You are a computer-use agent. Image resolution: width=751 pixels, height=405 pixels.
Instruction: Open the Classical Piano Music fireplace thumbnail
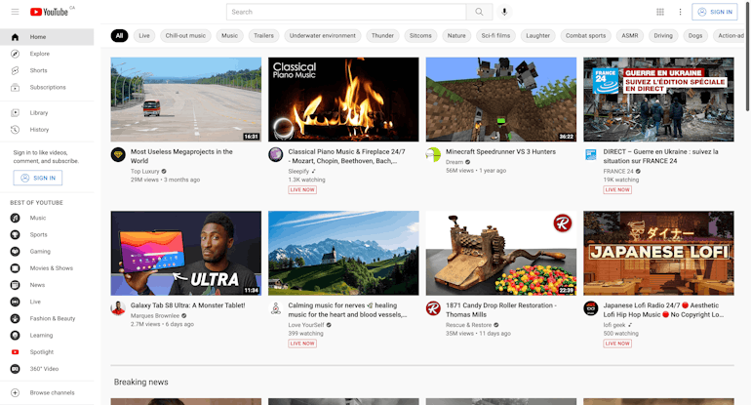click(343, 100)
